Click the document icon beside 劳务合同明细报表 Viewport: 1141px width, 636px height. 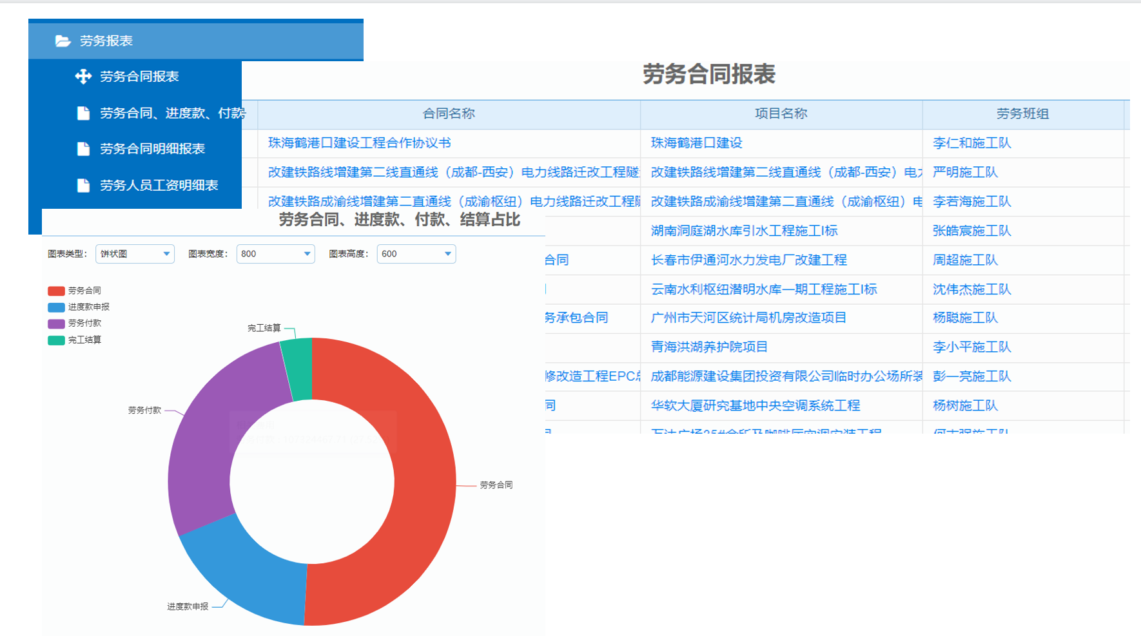tap(83, 149)
